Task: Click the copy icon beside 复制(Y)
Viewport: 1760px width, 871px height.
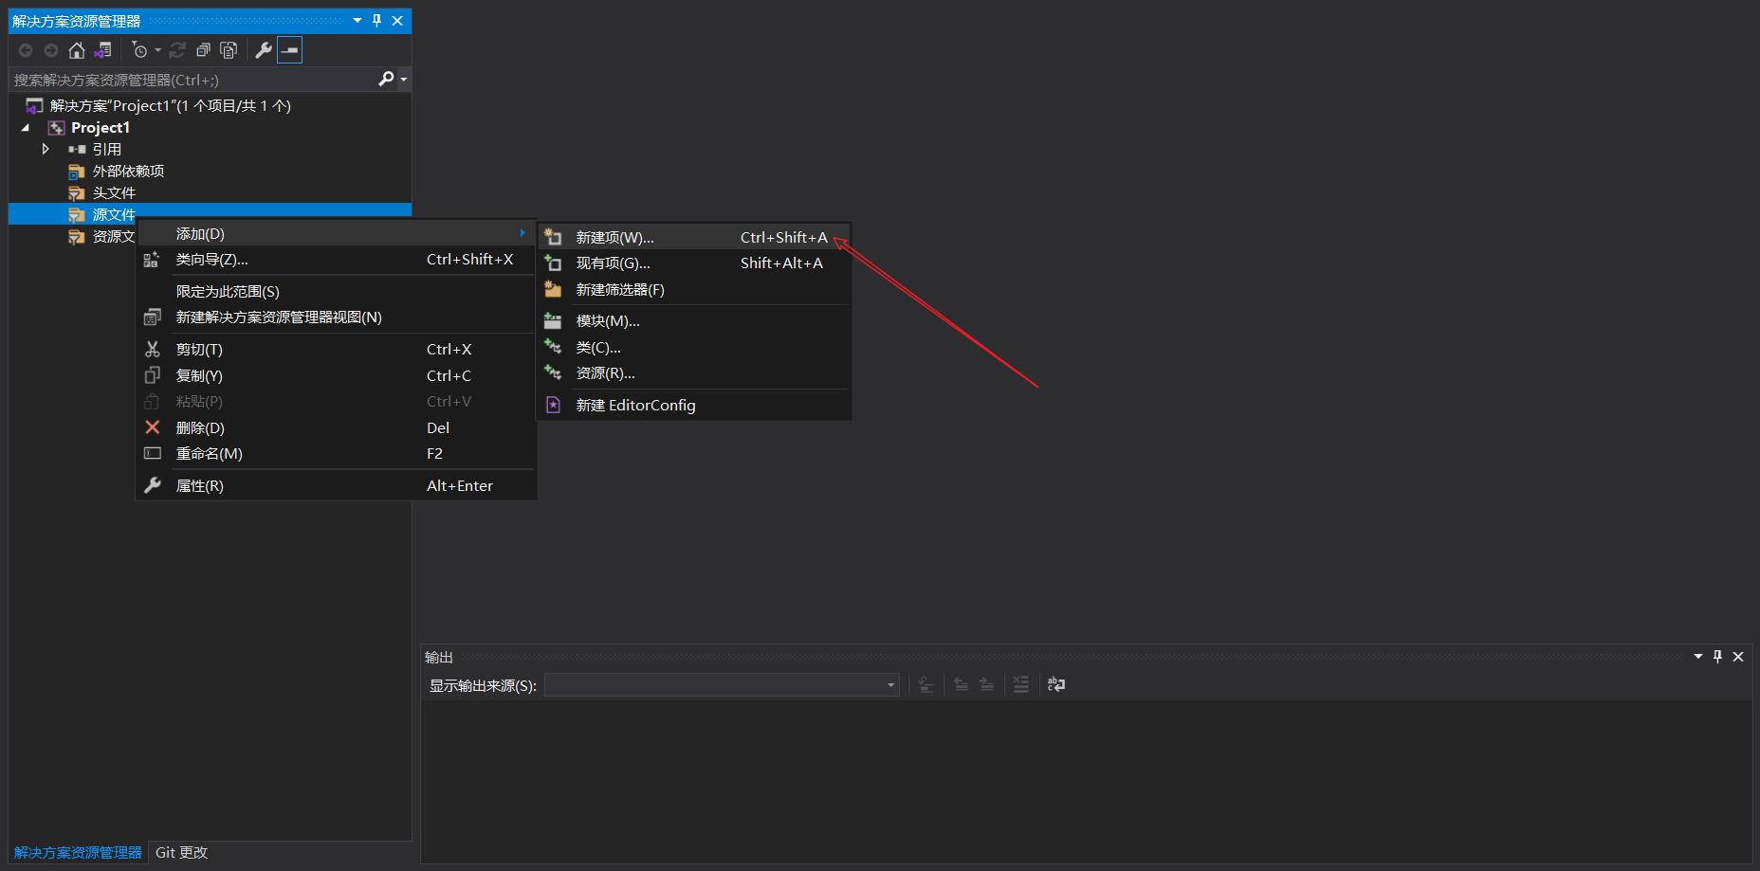Action: tap(152, 375)
